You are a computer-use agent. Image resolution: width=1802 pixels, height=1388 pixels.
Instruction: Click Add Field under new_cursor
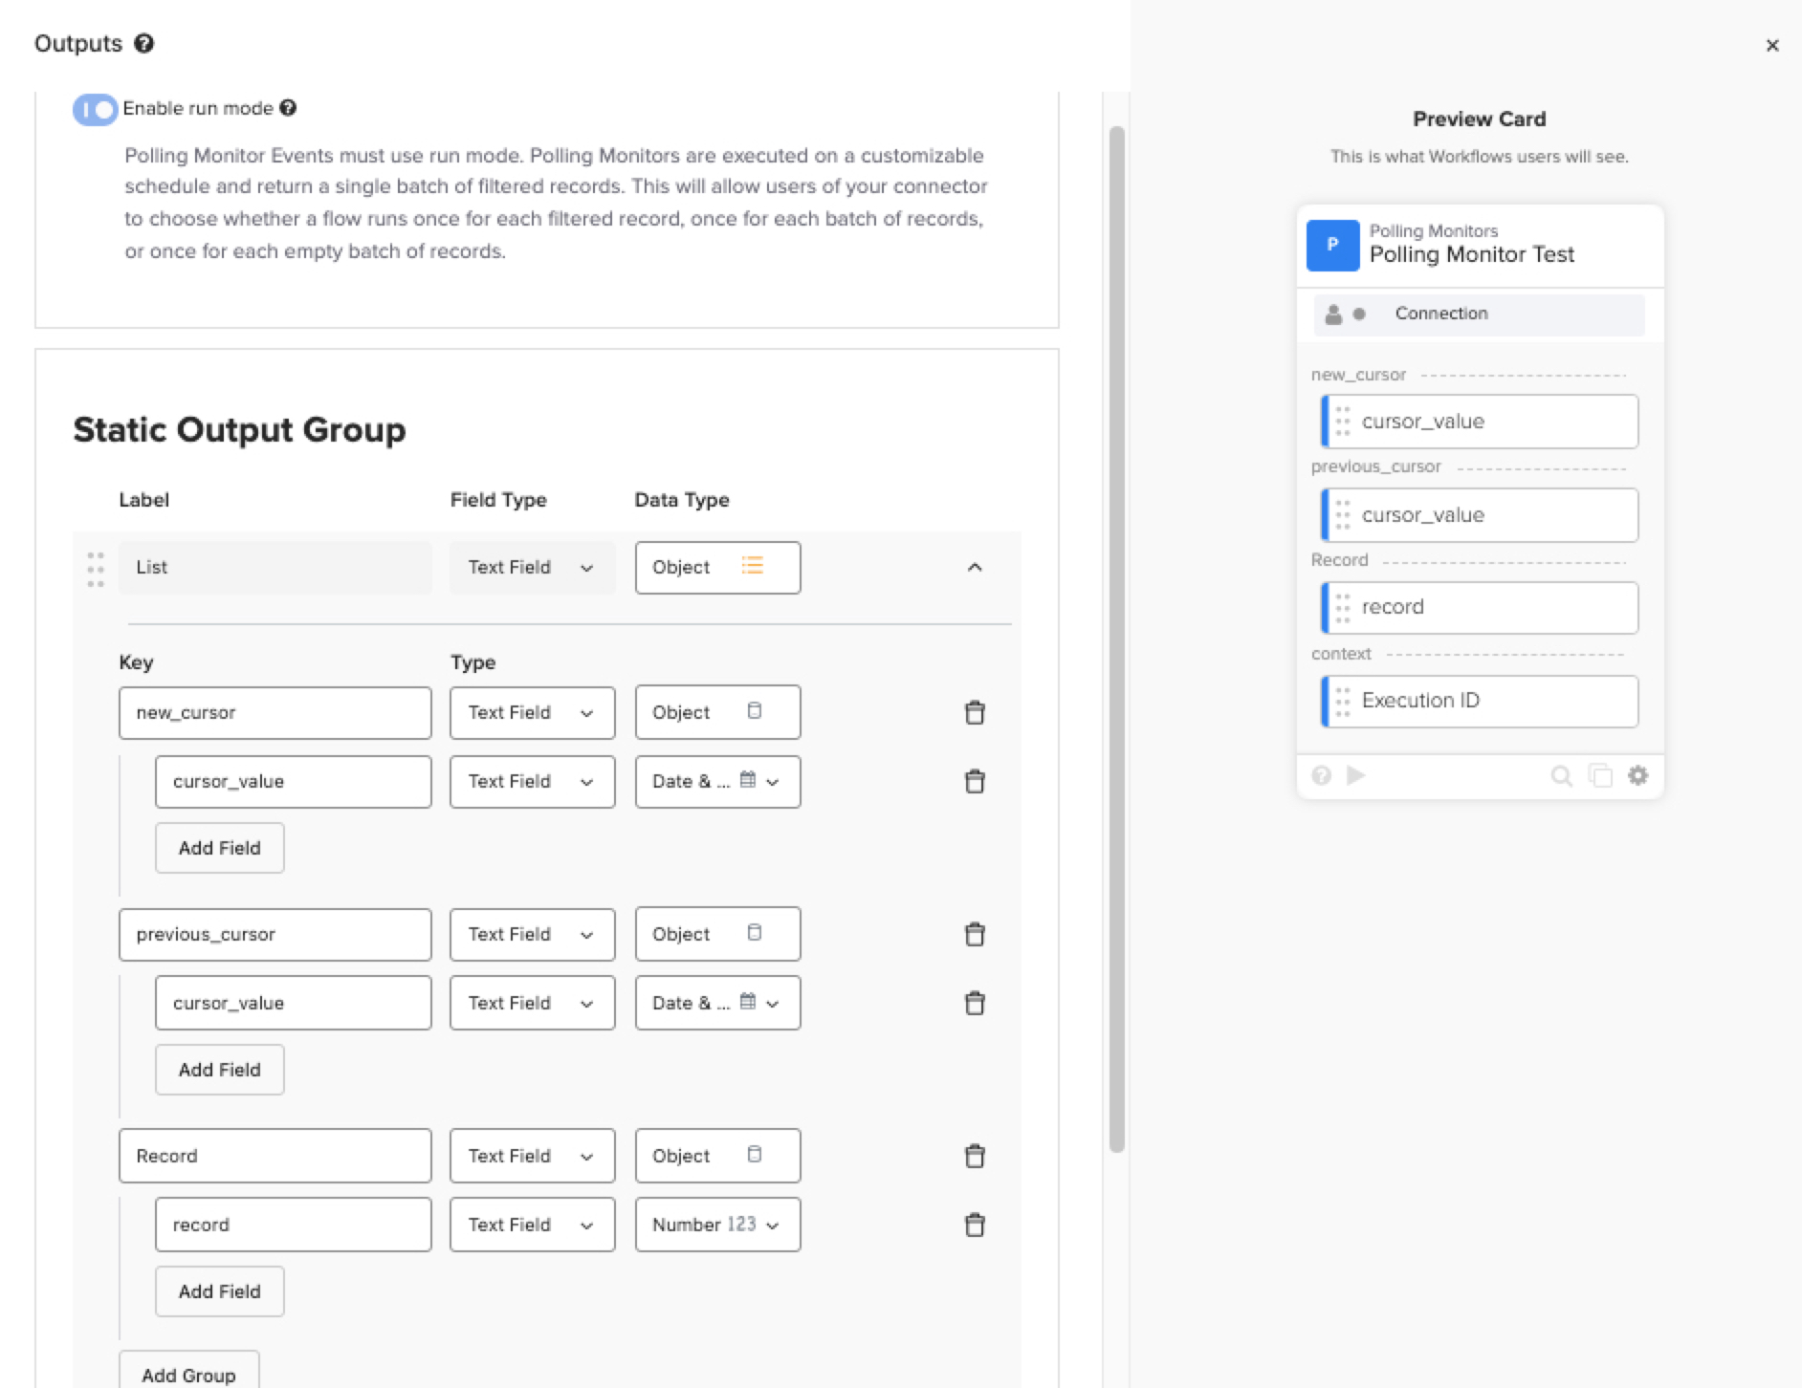tap(219, 848)
